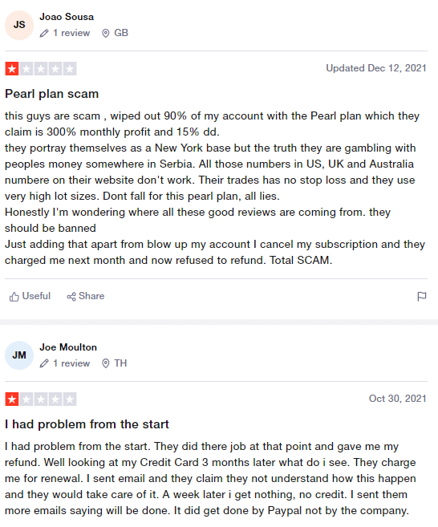
Task: Click the JS avatar of Joao Sousa
Action: pyautogui.click(x=19, y=25)
